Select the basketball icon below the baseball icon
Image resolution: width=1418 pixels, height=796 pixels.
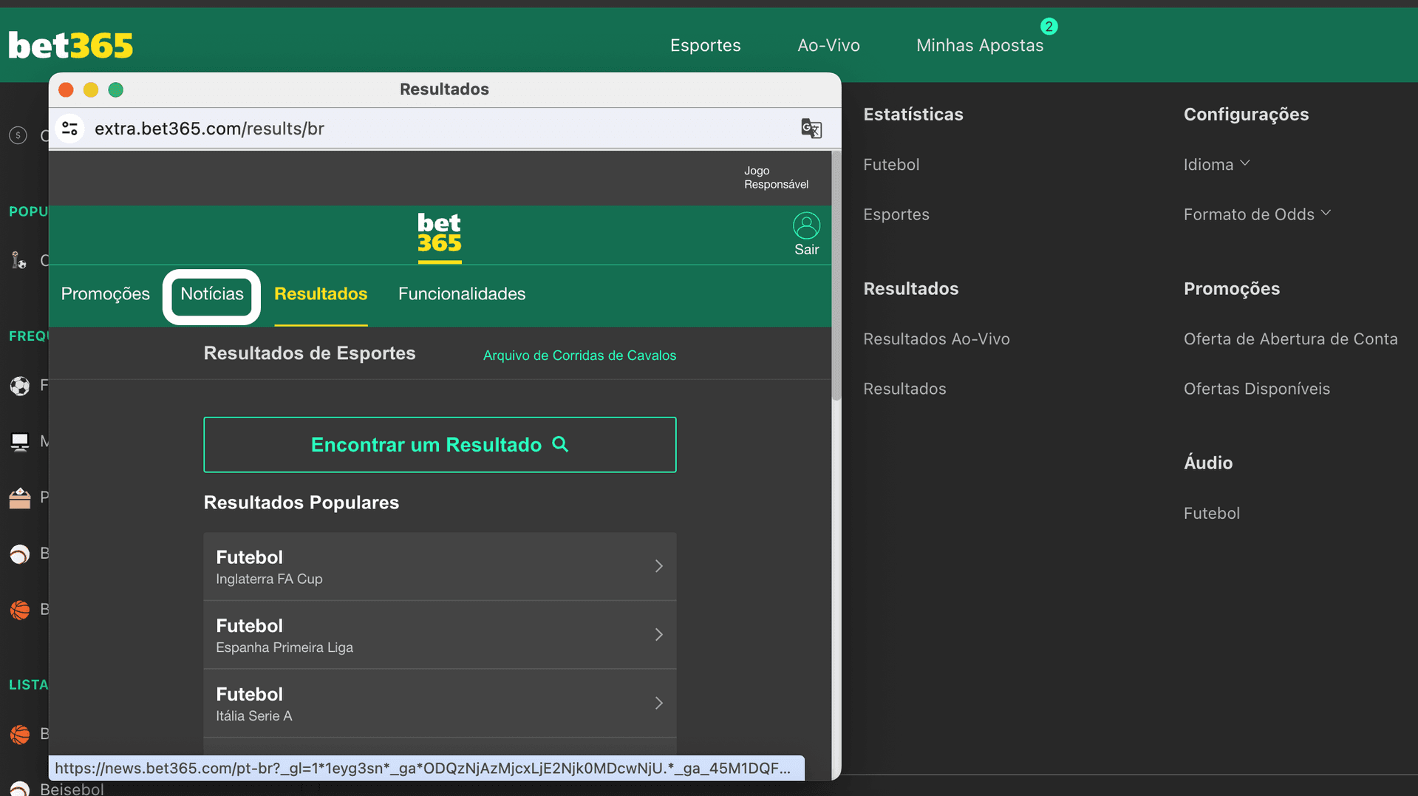[x=20, y=610]
